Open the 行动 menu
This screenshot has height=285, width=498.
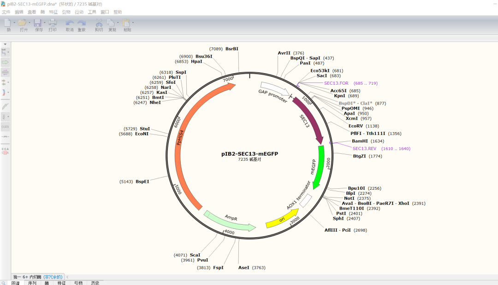(79, 12)
